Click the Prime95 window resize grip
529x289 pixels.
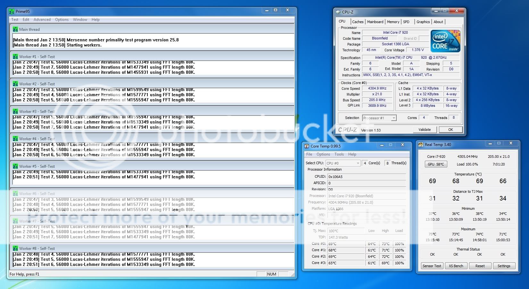293,275
